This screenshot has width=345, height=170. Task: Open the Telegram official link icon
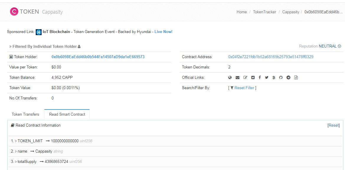288,77
